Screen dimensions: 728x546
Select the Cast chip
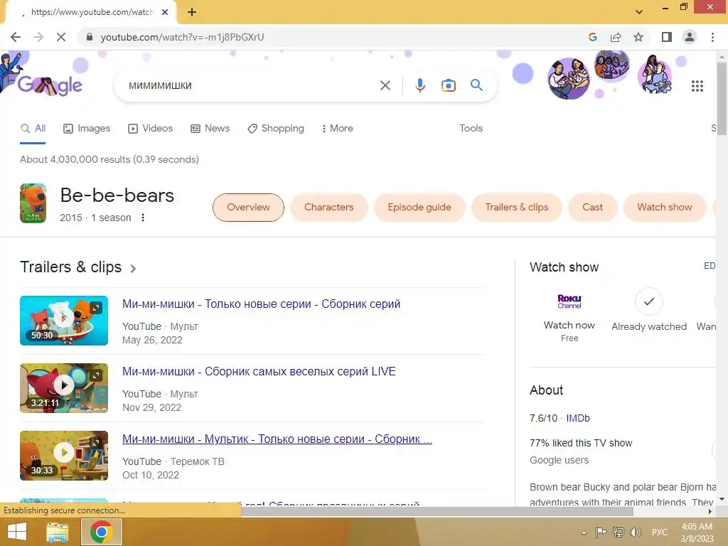pyautogui.click(x=592, y=208)
